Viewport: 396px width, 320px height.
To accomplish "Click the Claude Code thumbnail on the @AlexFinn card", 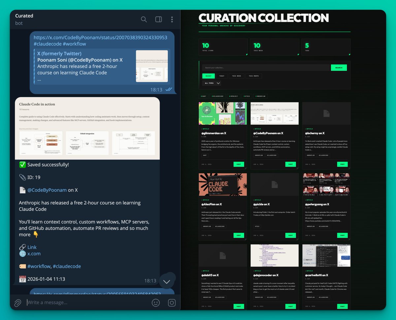I will pyautogui.click(x=222, y=185).
